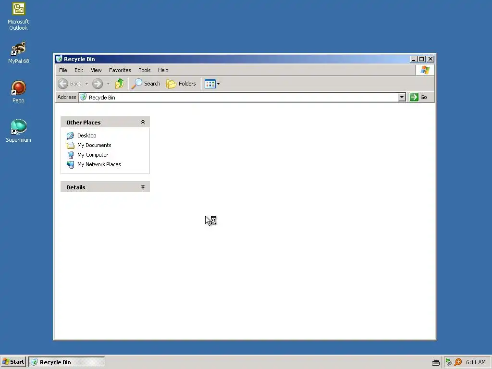Launch MyPal 68 desktop shortcut
Image resolution: width=492 pixels, height=369 pixels.
tap(18, 52)
